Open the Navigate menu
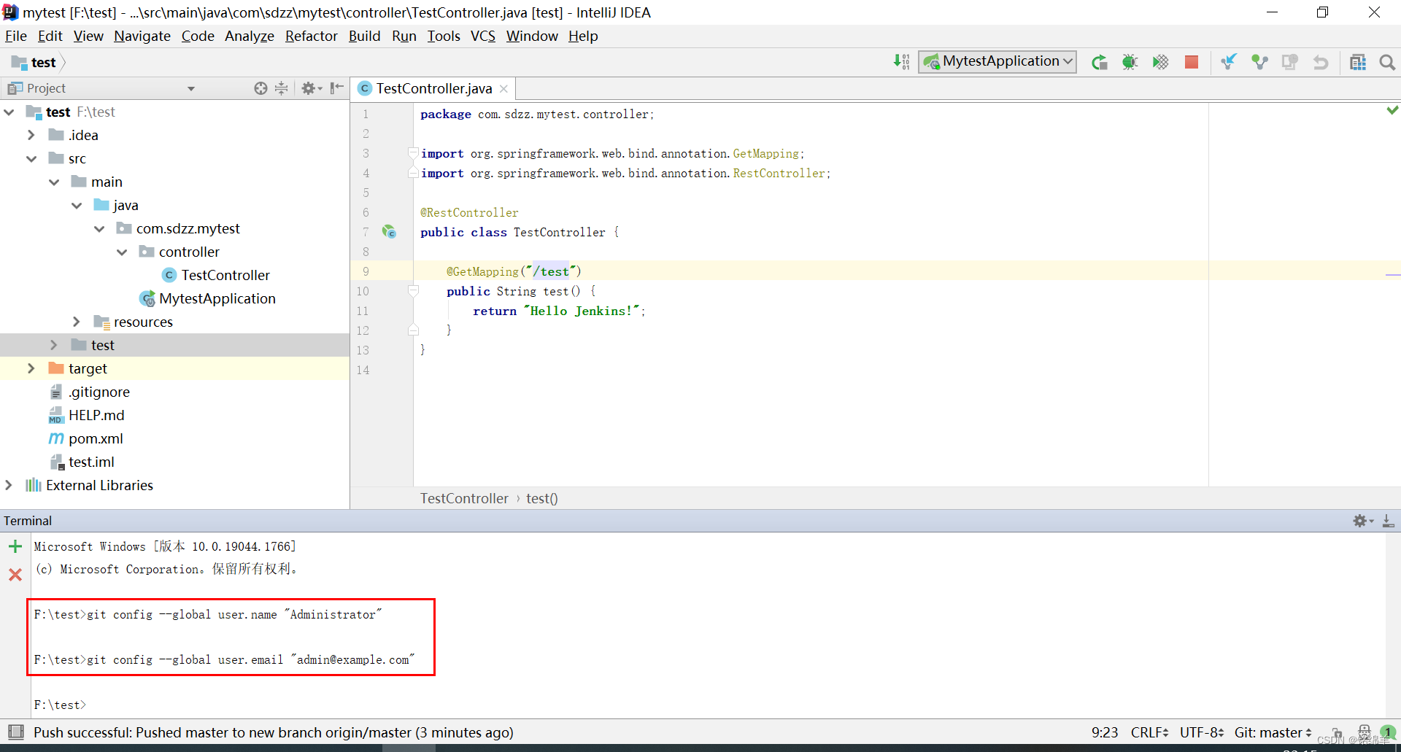Screen dimensions: 1401x752 (142, 36)
